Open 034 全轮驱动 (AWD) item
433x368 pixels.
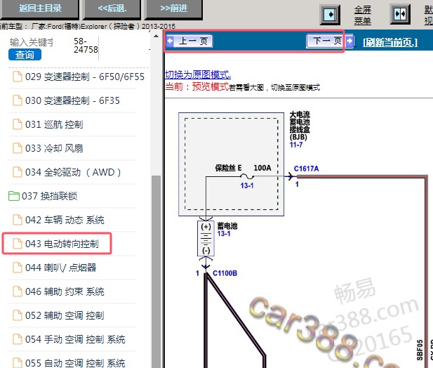coord(67,172)
